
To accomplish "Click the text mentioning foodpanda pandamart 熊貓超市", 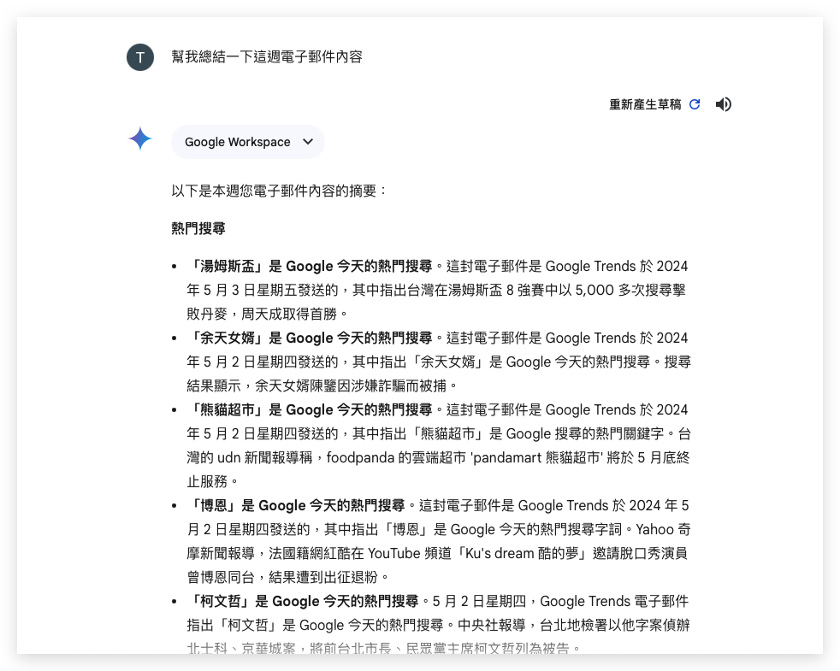I will [438, 458].
